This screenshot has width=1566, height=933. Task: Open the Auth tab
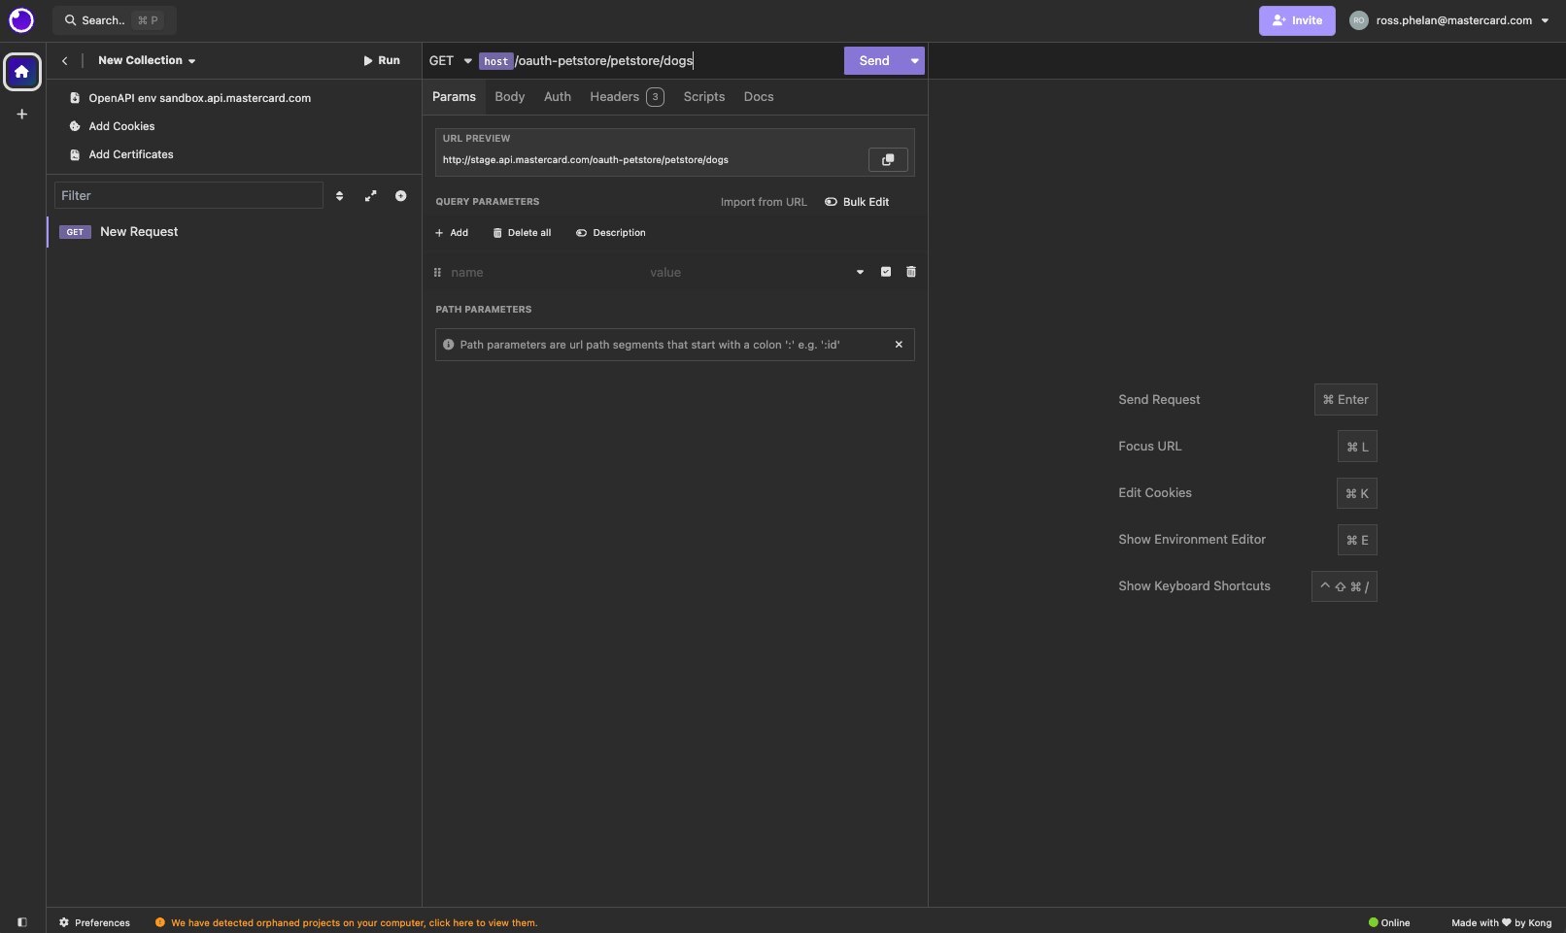(x=557, y=97)
